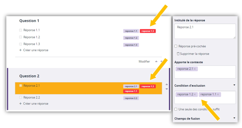Click Créer une réponse under Question 2
The image size is (242, 128).
36,104
